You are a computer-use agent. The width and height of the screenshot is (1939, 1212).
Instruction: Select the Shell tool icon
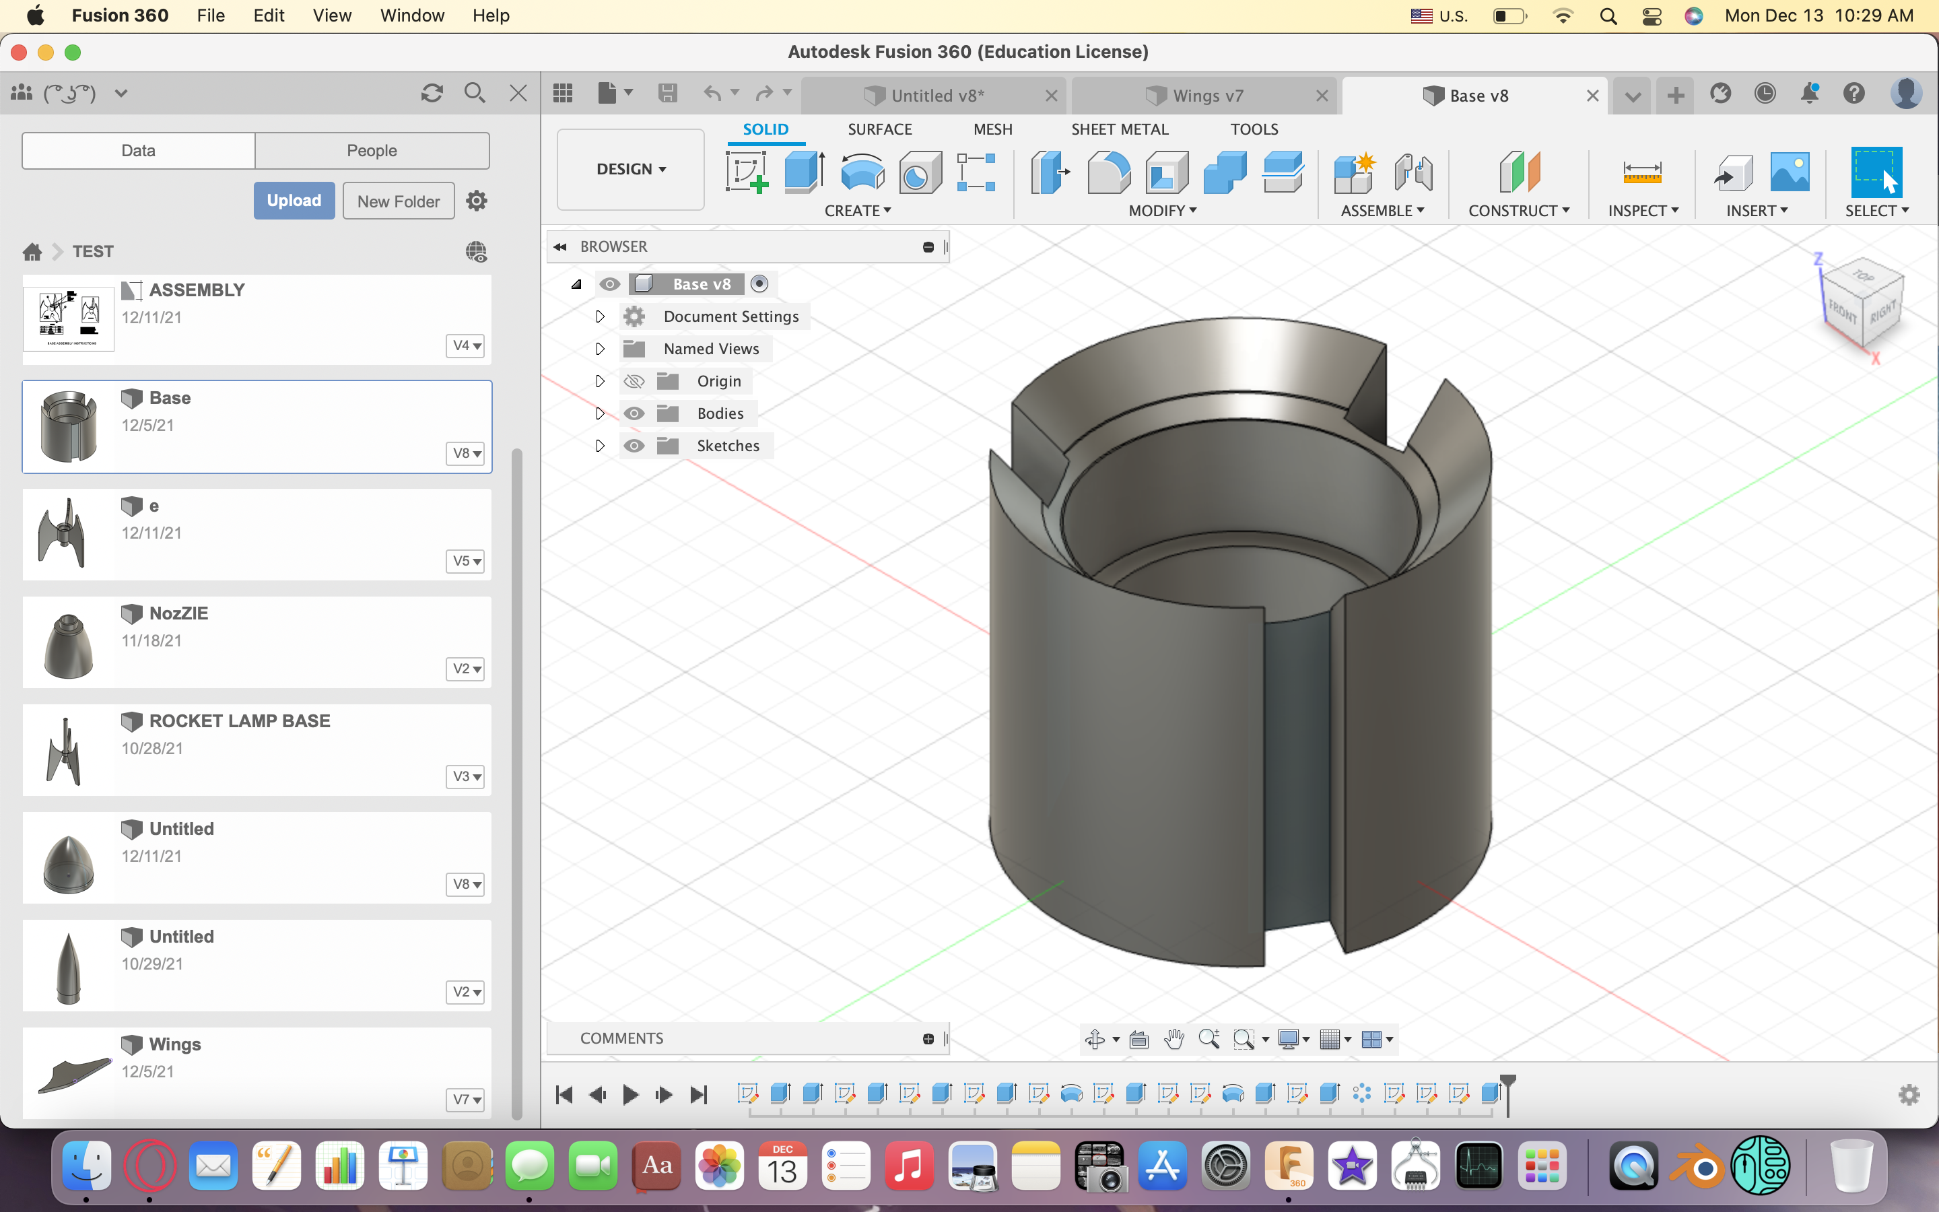[1167, 172]
